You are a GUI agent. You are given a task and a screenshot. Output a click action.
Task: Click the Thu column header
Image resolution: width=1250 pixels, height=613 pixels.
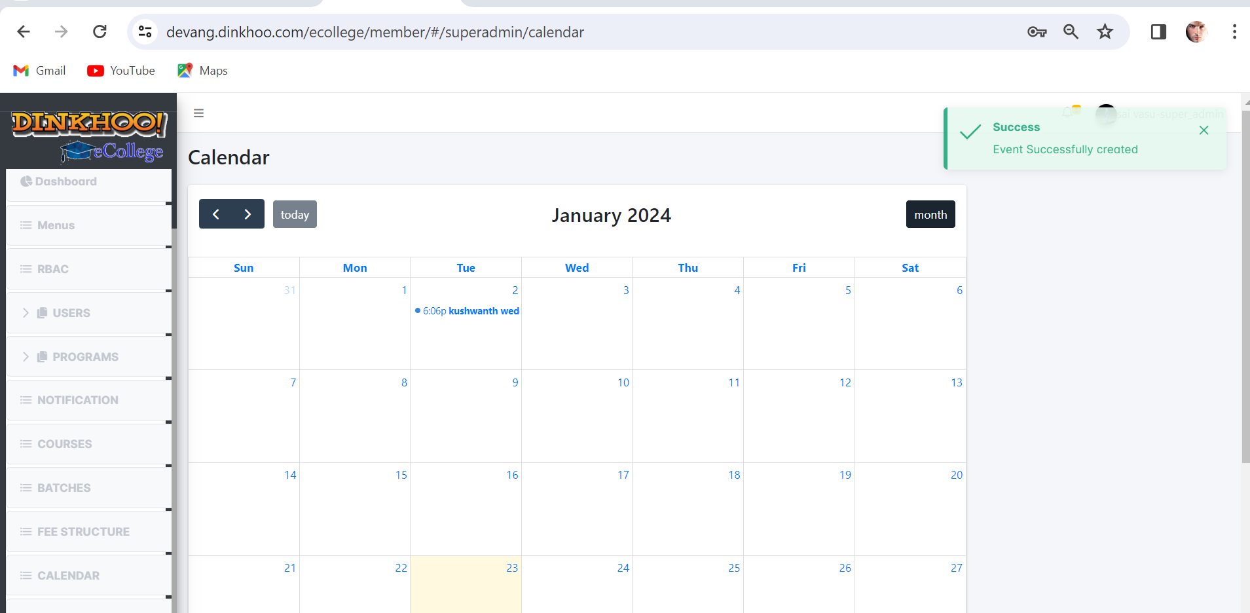(688, 268)
